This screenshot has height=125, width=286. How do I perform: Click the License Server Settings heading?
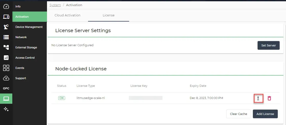83,30
